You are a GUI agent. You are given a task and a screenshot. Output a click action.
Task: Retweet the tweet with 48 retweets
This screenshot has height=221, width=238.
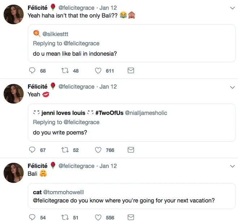click(x=65, y=71)
